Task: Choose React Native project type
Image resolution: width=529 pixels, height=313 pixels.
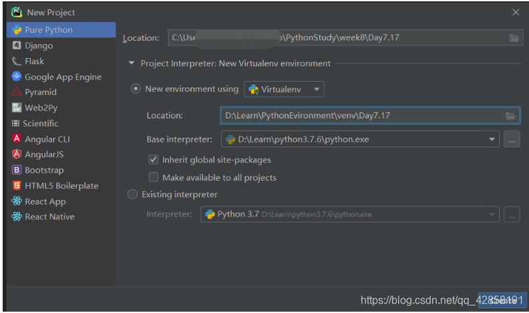Action: coord(61,217)
